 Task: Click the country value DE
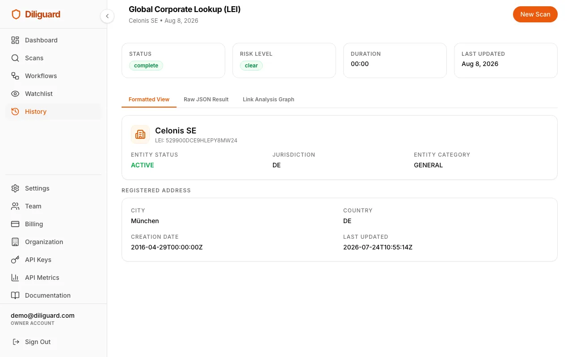pos(347,221)
